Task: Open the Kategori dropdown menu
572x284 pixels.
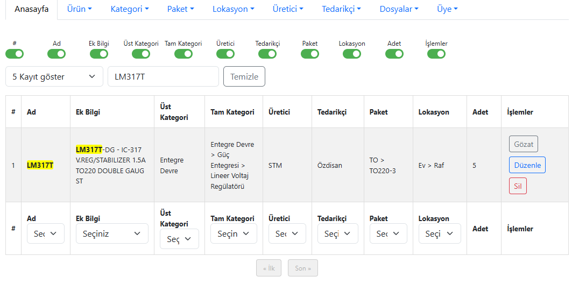Action: click(130, 9)
